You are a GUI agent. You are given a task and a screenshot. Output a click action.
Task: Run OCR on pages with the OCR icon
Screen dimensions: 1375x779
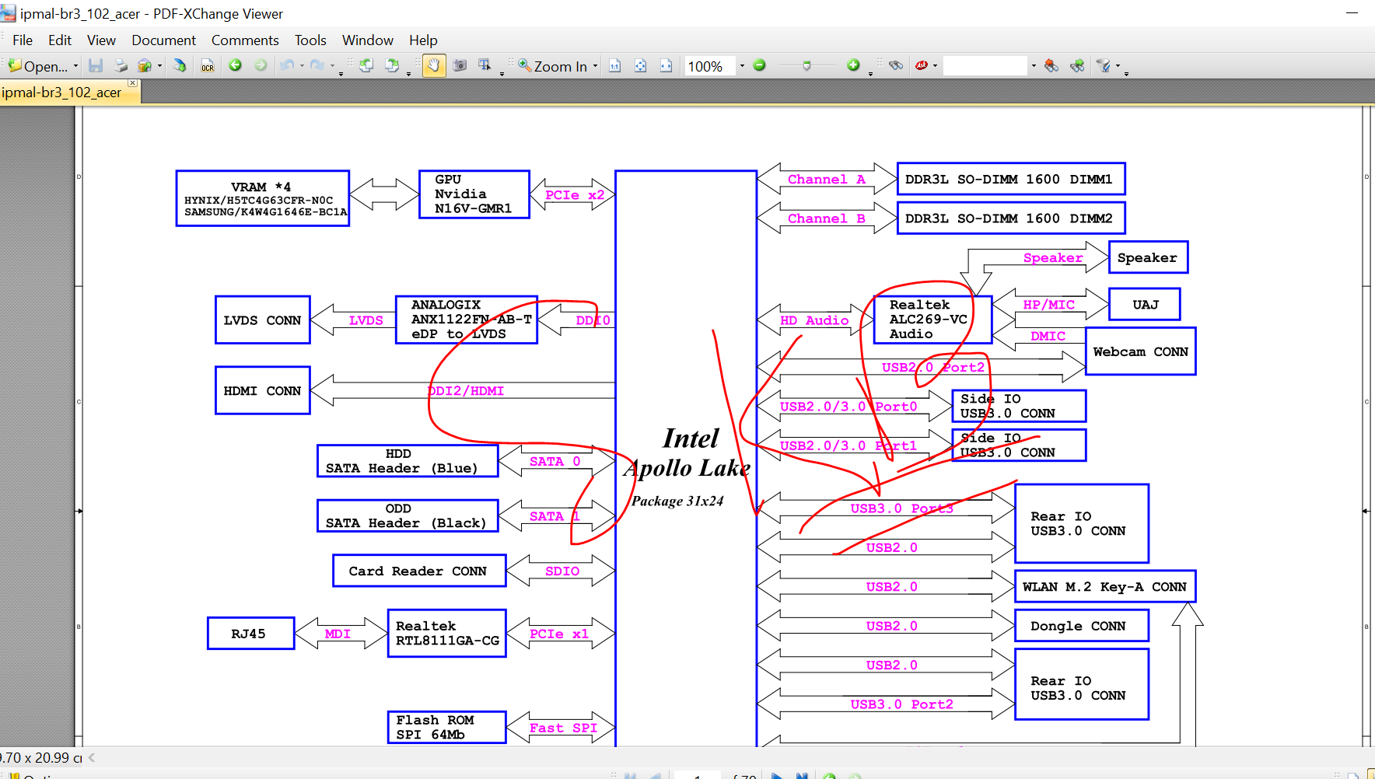pyautogui.click(x=208, y=66)
